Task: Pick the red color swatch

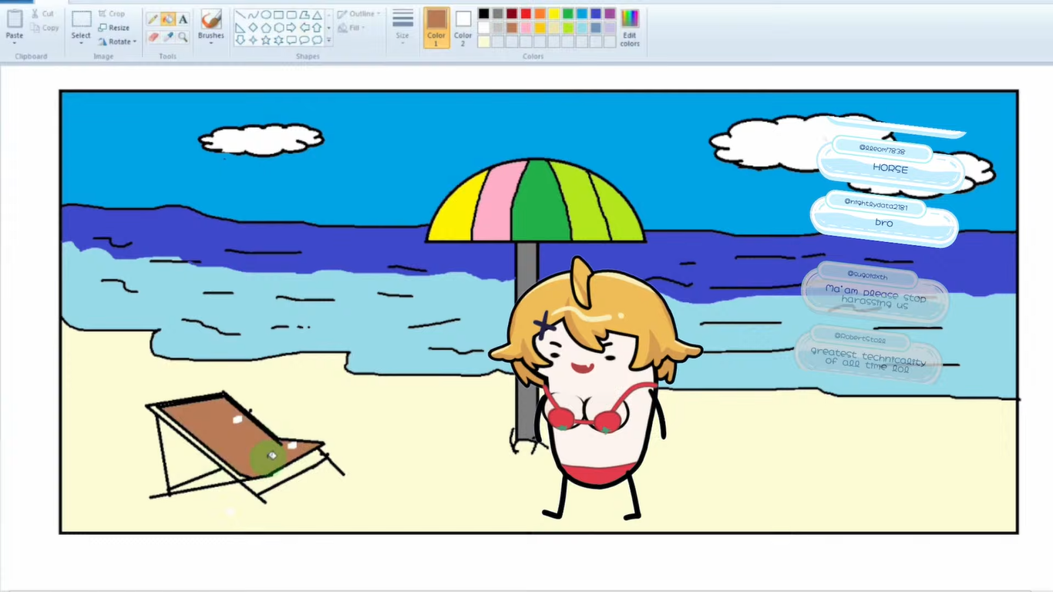Action: click(526, 14)
